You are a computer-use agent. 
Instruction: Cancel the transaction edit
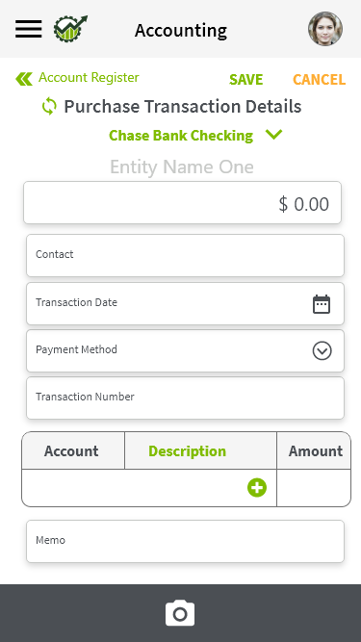[320, 80]
